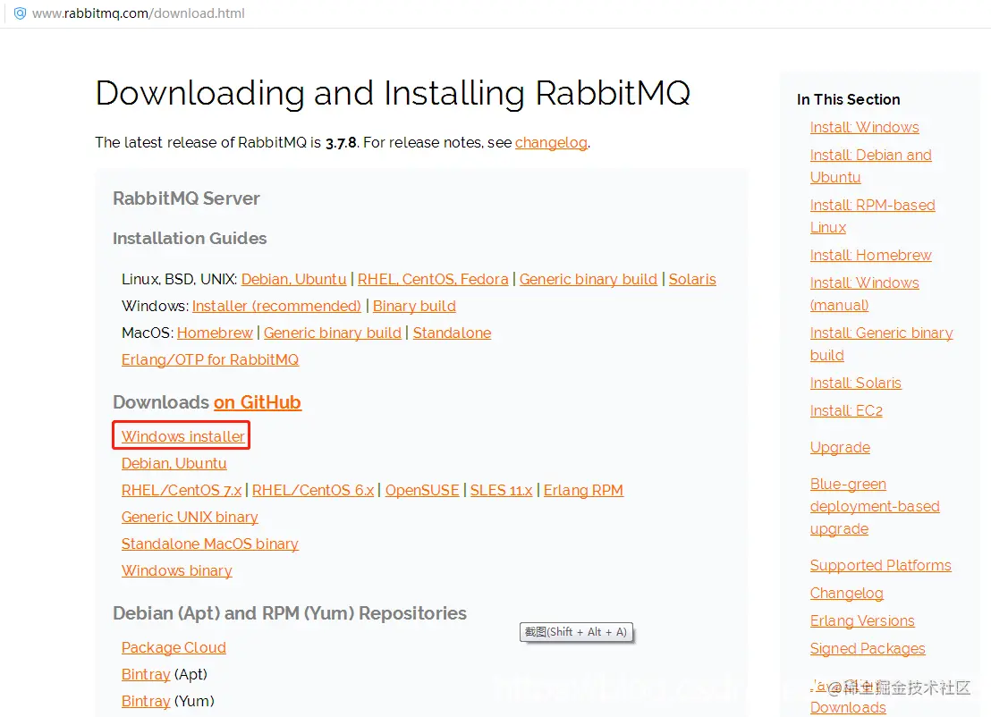Open sidebar 'Install: RPM-based Linux' link

873,216
